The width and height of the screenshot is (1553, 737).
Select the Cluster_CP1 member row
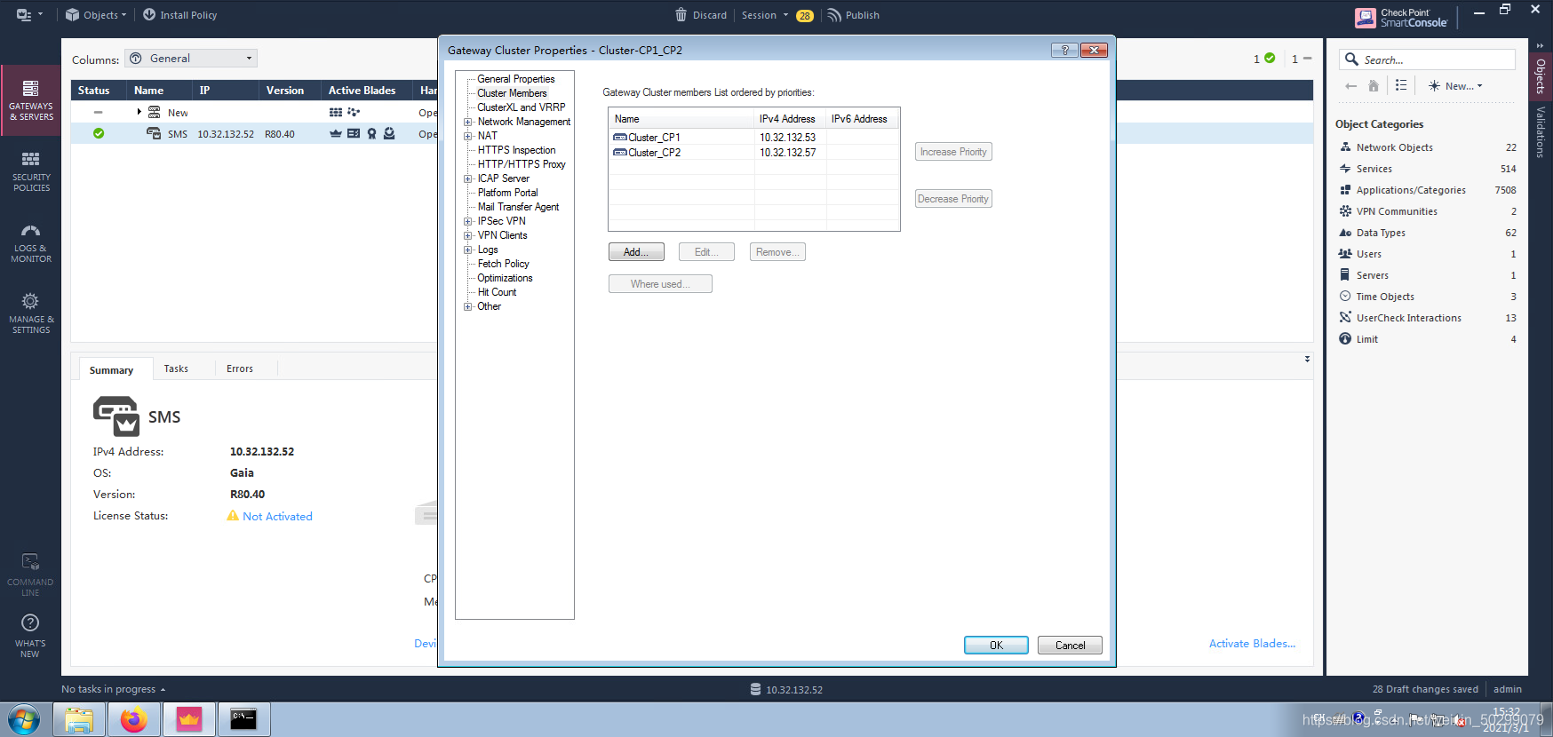tap(753, 137)
